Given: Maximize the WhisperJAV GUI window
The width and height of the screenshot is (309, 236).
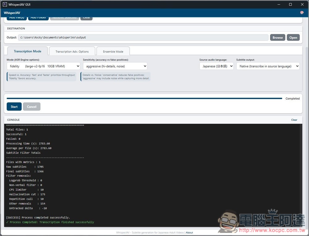Looking at the screenshot, I should tap(290, 4).
